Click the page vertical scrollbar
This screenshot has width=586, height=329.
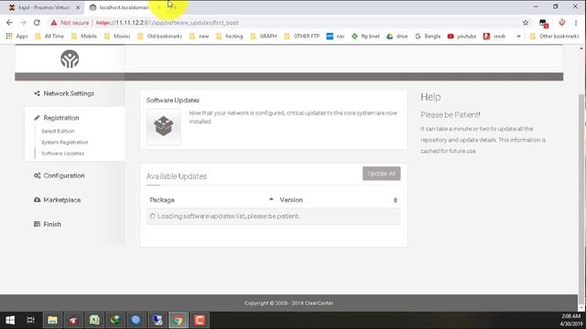click(581, 199)
